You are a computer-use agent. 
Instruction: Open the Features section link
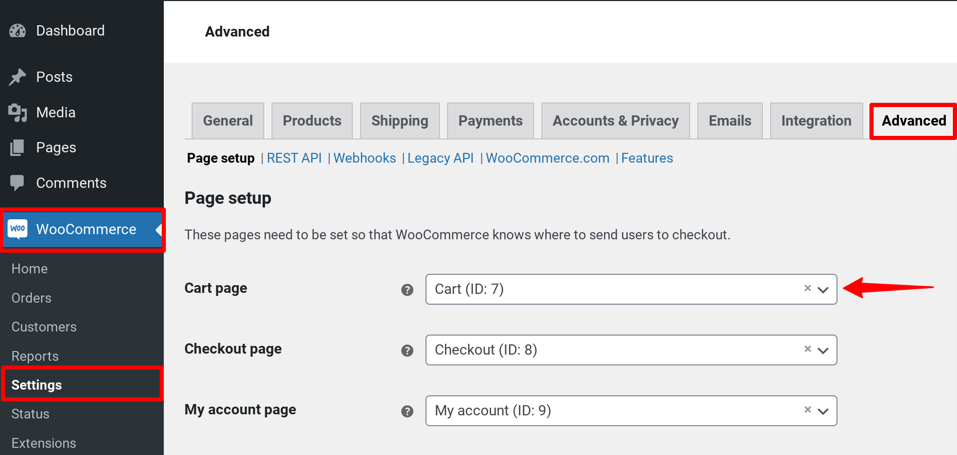pos(647,158)
